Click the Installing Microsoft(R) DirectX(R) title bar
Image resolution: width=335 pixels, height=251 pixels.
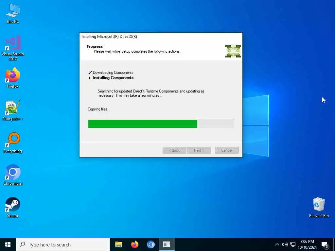(x=161, y=37)
